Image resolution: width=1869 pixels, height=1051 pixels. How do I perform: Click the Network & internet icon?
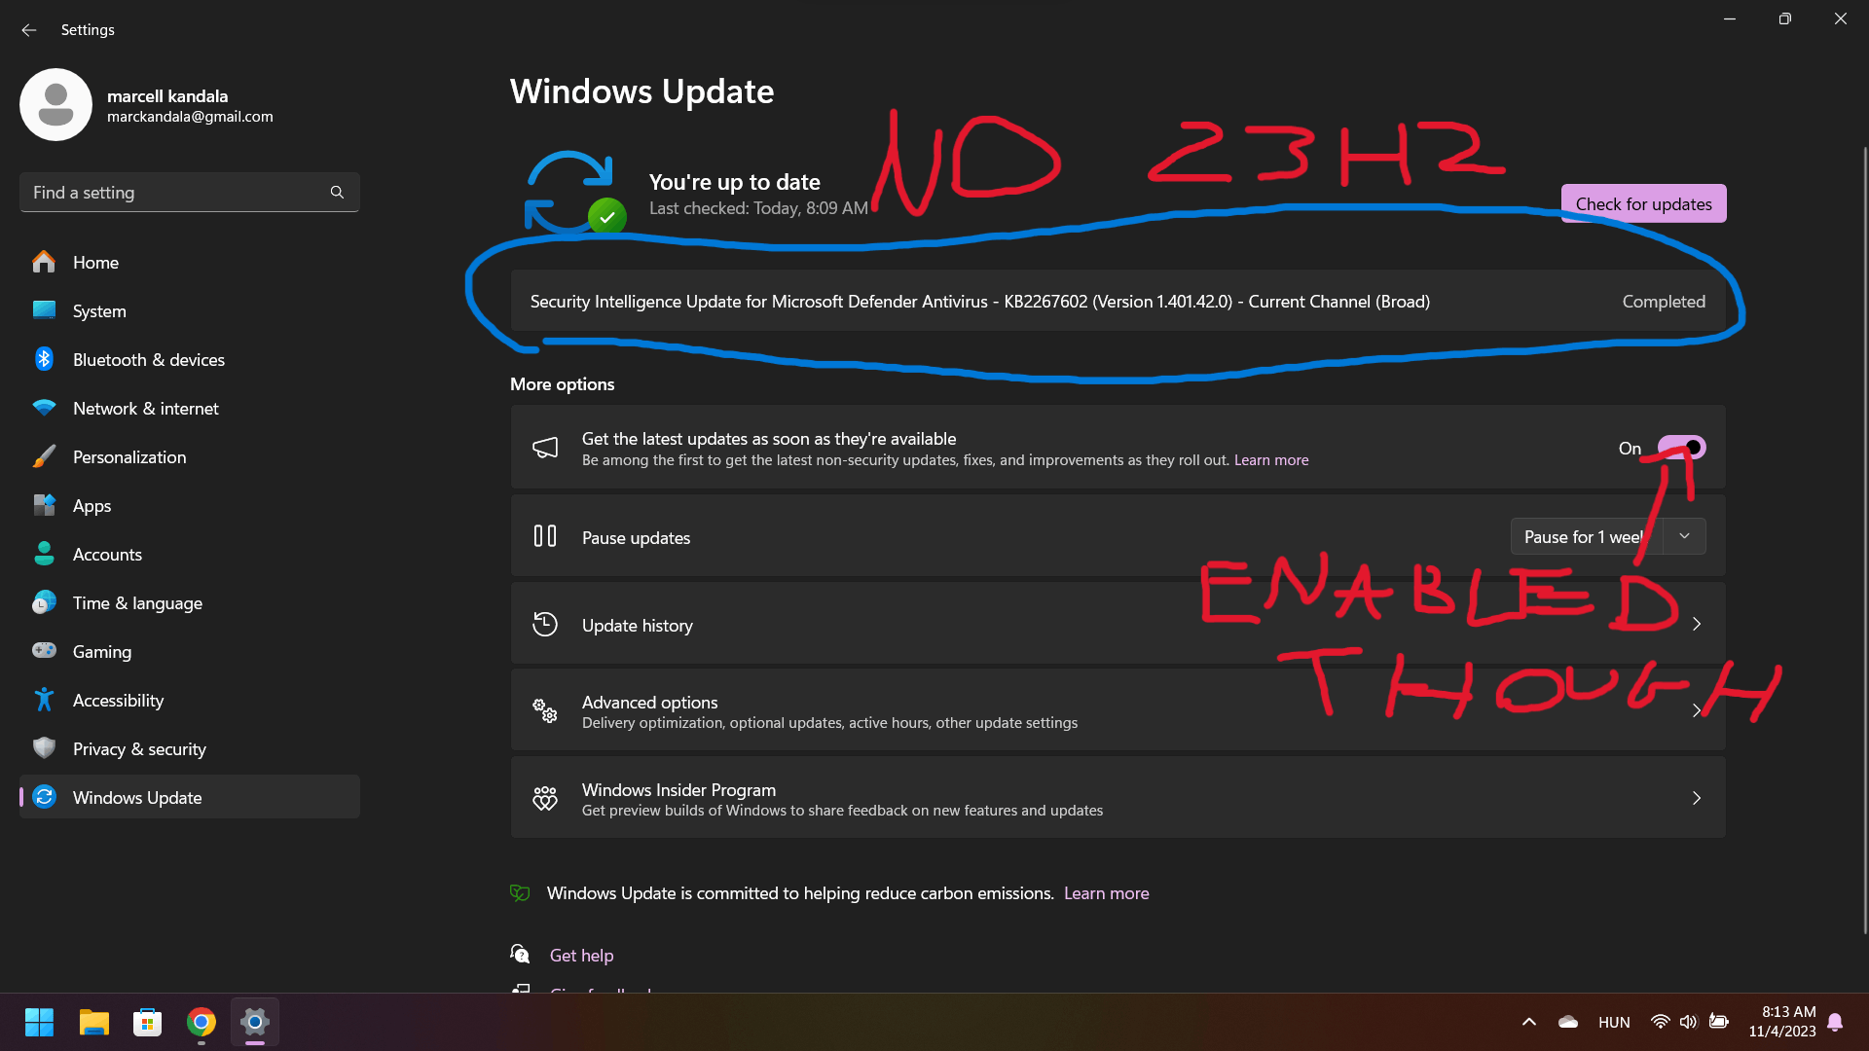point(45,408)
